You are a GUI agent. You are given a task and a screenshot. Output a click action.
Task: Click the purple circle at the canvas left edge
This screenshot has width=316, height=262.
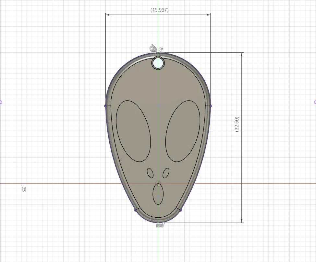click(x=1, y=102)
